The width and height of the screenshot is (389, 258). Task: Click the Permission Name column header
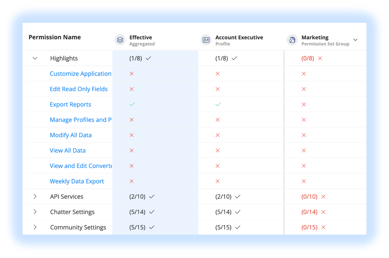pyautogui.click(x=54, y=37)
